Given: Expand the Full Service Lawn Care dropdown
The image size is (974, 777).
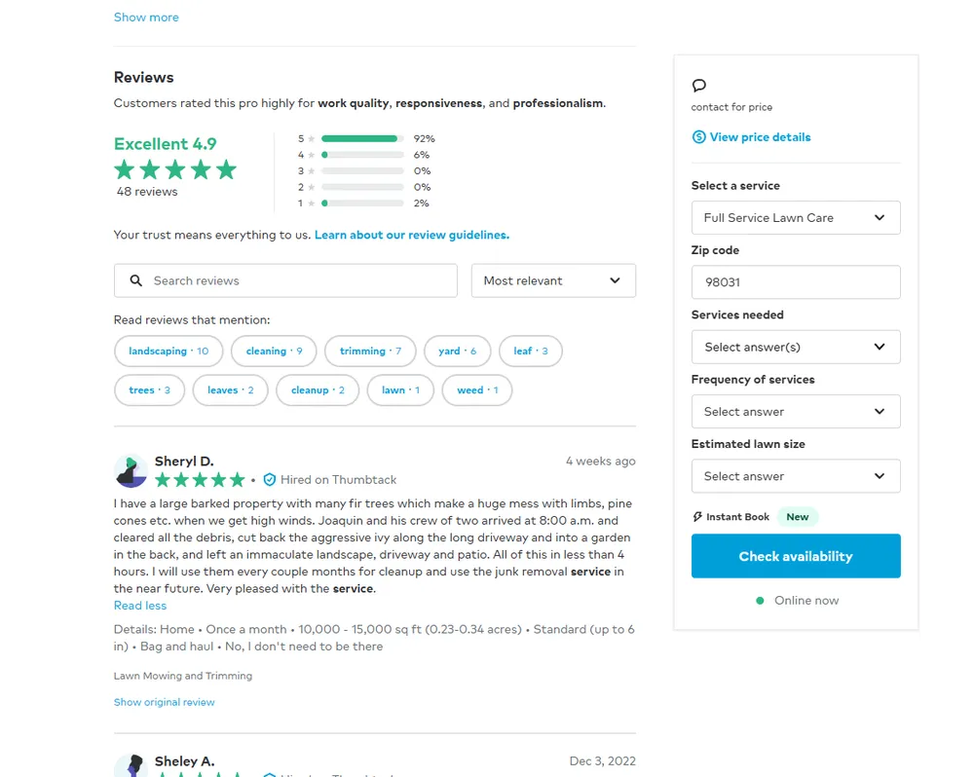Looking at the screenshot, I should 795,218.
